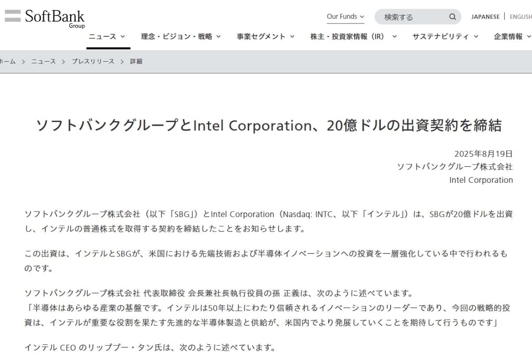The image size is (532, 355).
Task: Expand the Our Funds dropdown
Action: [x=345, y=17]
